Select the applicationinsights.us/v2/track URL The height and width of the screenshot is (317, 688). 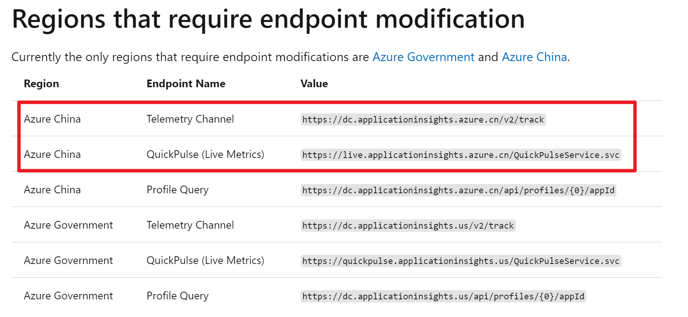click(x=408, y=226)
